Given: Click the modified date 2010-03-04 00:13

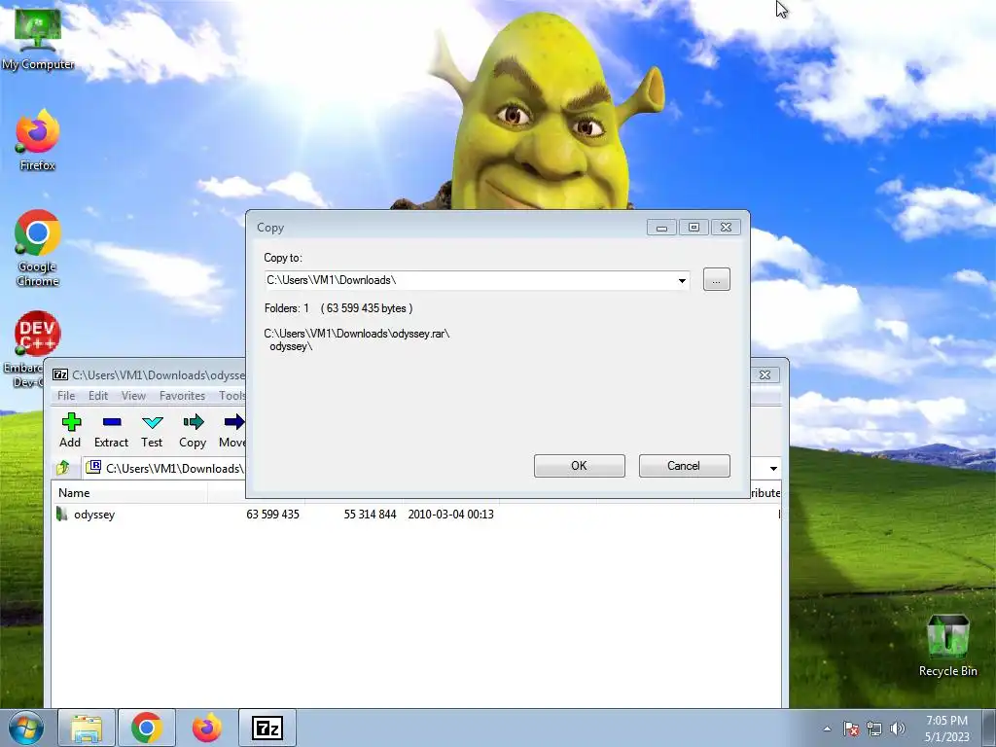Looking at the screenshot, I should click(450, 514).
